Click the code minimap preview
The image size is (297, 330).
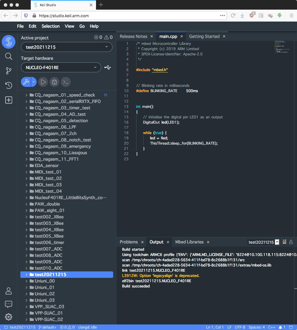point(282,47)
